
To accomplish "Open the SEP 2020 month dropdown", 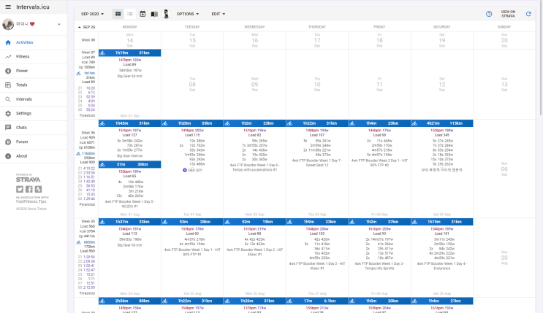I will [93, 14].
